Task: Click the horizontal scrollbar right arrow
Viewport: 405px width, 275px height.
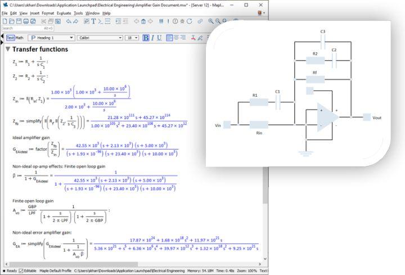Action: point(260,264)
